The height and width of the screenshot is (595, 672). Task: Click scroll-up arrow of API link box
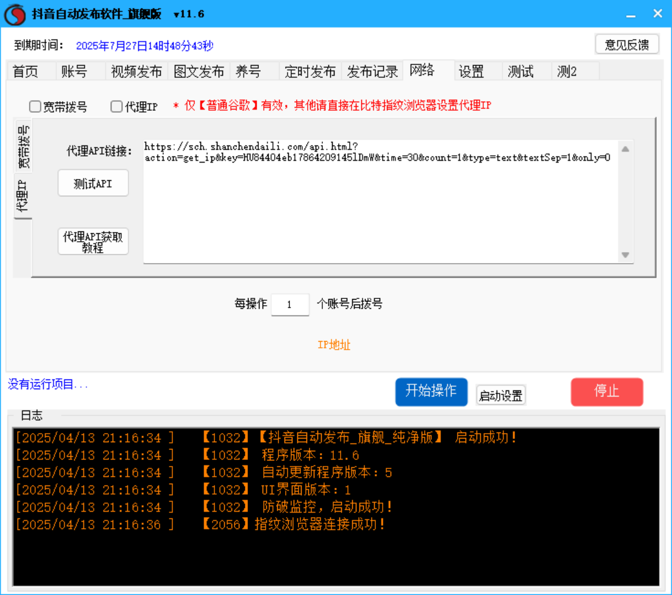pyautogui.click(x=625, y=149)
